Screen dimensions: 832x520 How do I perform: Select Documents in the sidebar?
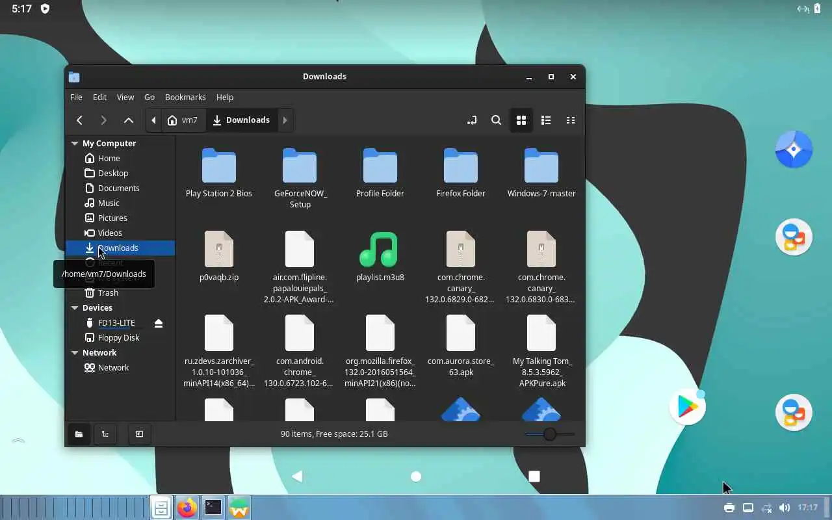[120, 188]
